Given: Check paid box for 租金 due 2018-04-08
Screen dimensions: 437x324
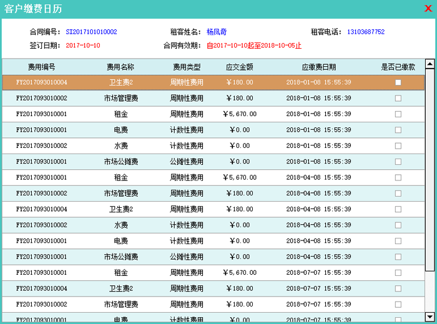Looking at the screenshot, I should [x=398, y=177].
